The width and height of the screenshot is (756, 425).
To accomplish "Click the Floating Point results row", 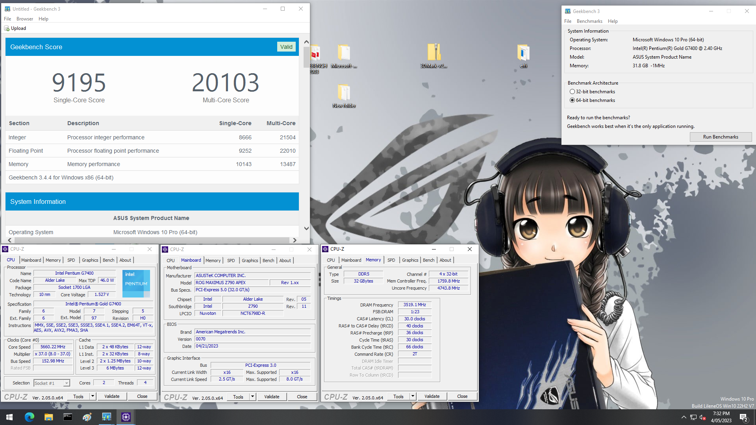I will pyautogui.click(x=152, y=151).
